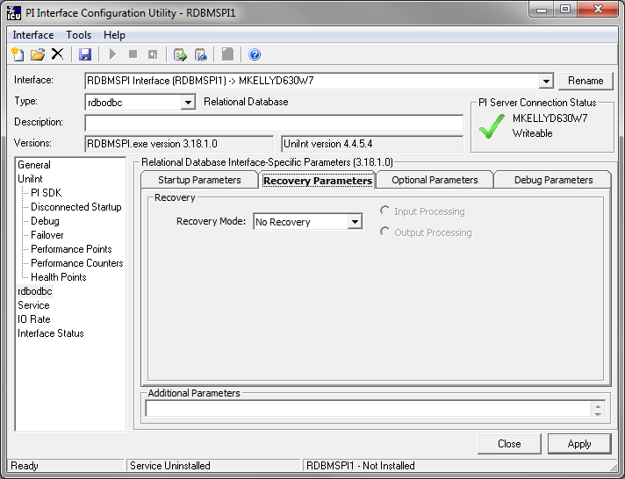Click the RDBMSPI.exe version 3.18.1.0 field
This screenshot has width=625, height=479.
(179, 144)
